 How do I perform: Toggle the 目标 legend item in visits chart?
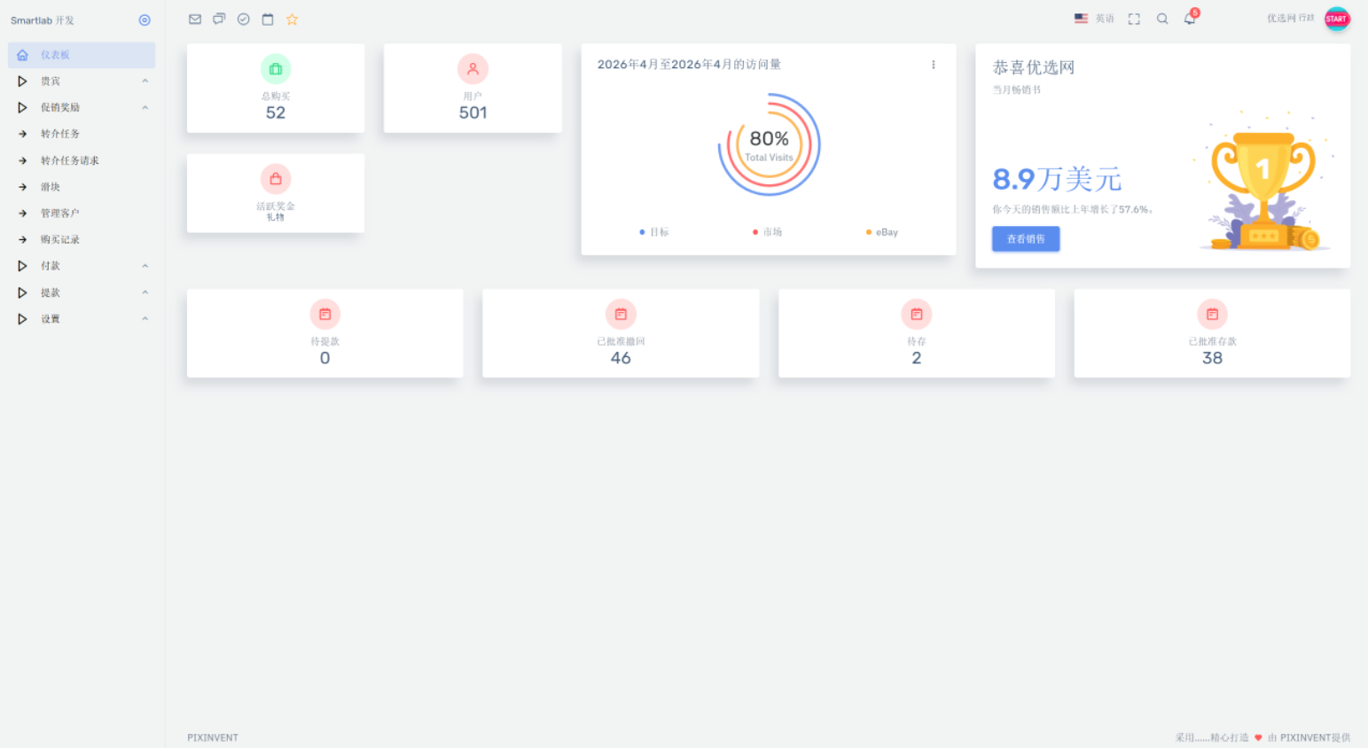(x=654, y=232)
